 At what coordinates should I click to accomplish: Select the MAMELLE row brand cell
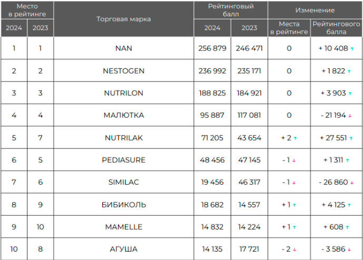124,227
